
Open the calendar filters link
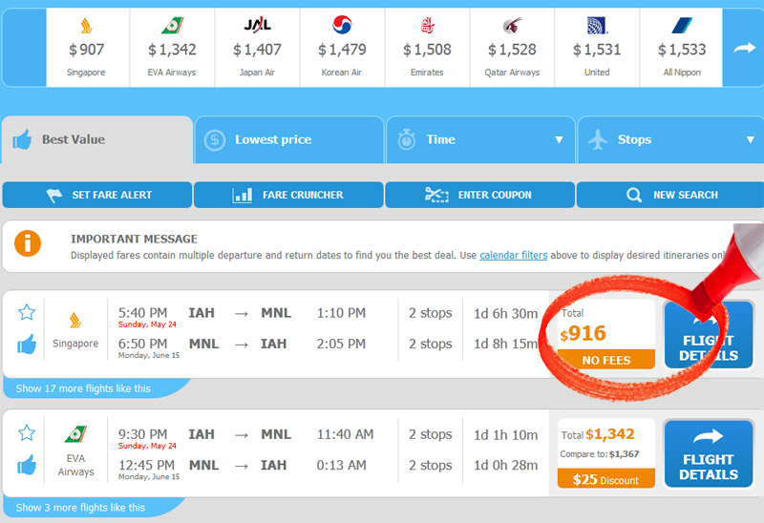coord(513,255)
